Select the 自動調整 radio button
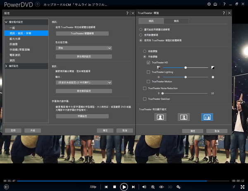Viewport: 248px width, 191px height. click(x=144, y=51)
